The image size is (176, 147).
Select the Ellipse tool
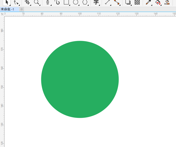[x=76, y=2]
